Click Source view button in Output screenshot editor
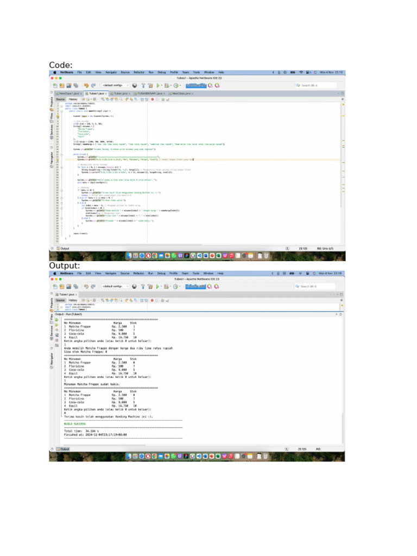417x556 pixels. pos(61,300)
